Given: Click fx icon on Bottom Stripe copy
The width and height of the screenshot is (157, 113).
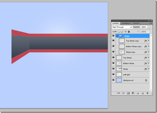Looking at the screenshot, I should tap(146, 46).
